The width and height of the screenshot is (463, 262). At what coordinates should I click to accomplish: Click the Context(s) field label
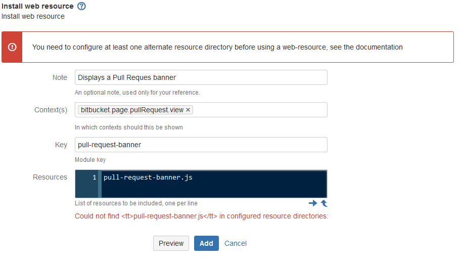(x=51, y=110)
